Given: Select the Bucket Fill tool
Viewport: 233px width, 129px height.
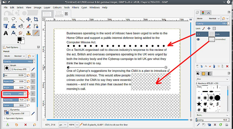Looking at the screenshot, I should point(21,26).
